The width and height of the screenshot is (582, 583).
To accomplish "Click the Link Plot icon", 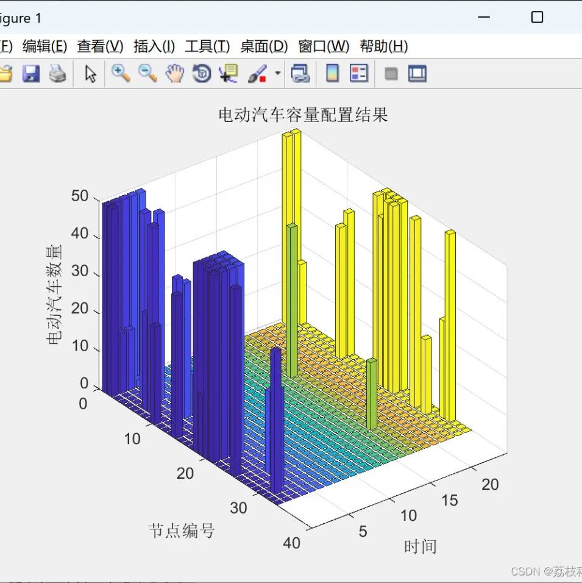I will pyautogui.click(x=300, y=73).
